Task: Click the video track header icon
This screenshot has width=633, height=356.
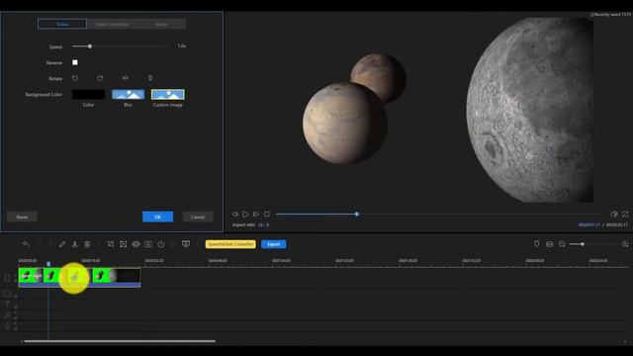Action: click(7, 278)
